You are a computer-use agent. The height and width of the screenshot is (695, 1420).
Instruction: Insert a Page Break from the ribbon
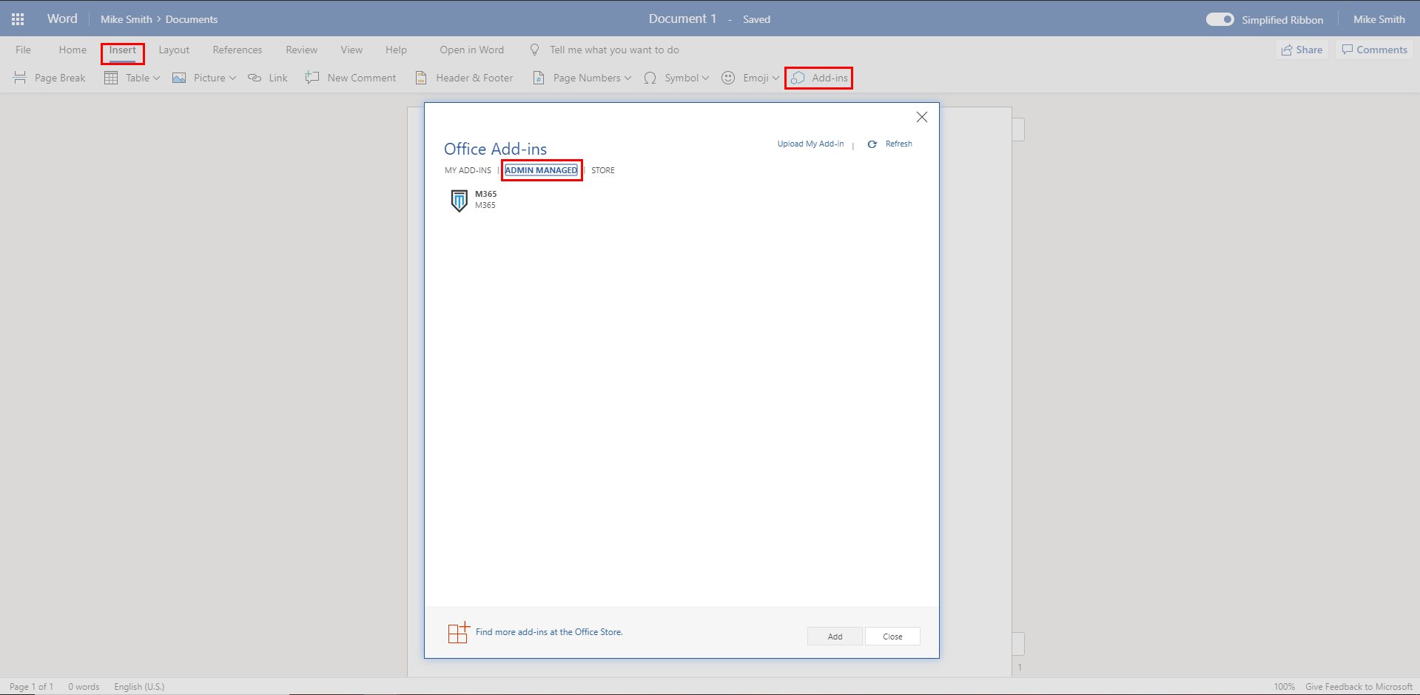point(50,78)
